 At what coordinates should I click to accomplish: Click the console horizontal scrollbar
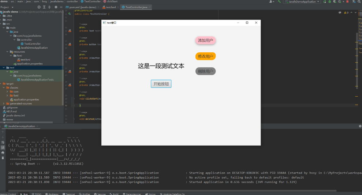[x=172, y=191]
